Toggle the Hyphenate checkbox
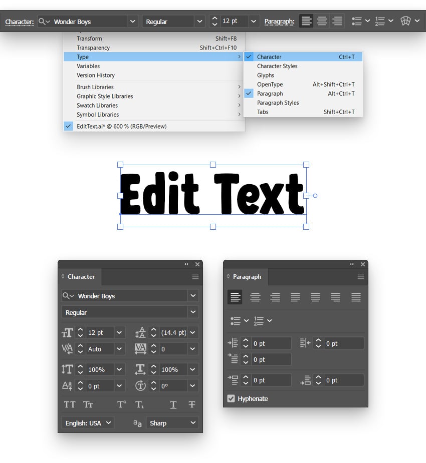 [232, 398]
